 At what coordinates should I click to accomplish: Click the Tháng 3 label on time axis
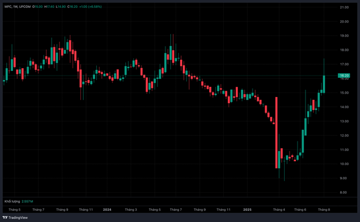pyautogui.click(x=131, y=210)
